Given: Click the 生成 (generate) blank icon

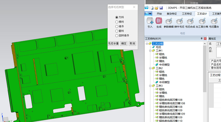Looking at the screenshot, I should 159,21.
